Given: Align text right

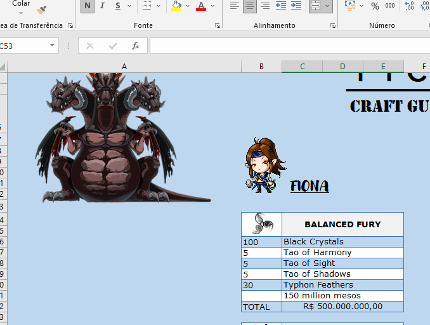Looking at the screenshot, I should coord(265,6).
